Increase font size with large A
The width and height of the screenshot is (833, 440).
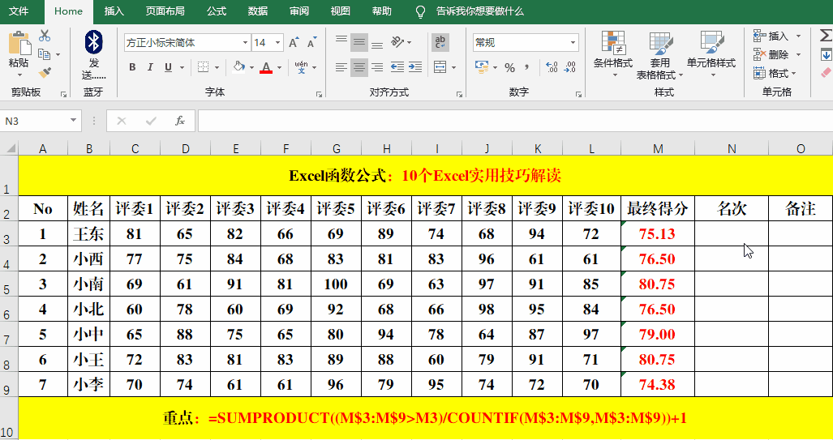(x=294, y=42)
